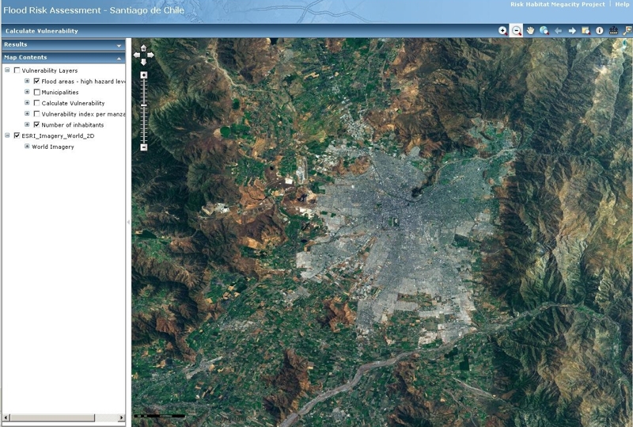Expand the Results panel
Viewport: 633px width, 427px height.
pos(119,45)
